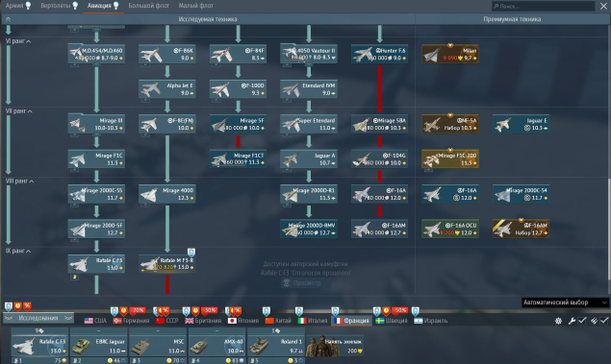Viewport: 611px width, 364px height.
Task: Open the snowflake settings icon at bottom right
Action: [x=558, y=321]
